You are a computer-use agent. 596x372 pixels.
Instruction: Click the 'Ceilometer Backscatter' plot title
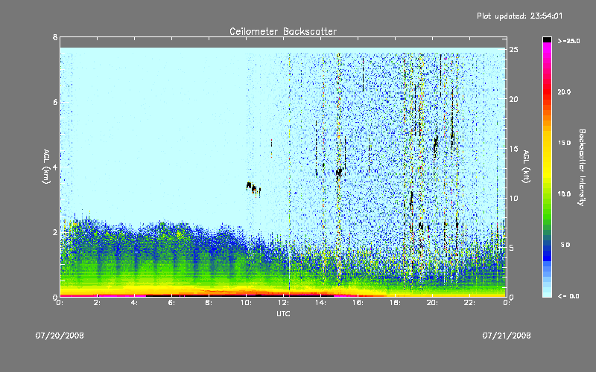coord(283,31)
